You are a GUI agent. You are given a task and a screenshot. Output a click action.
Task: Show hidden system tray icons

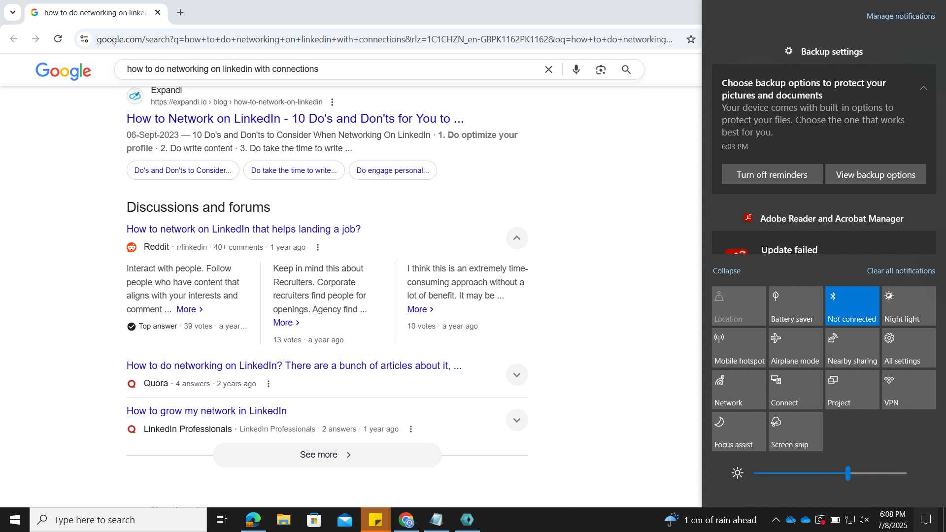point(776,520)
